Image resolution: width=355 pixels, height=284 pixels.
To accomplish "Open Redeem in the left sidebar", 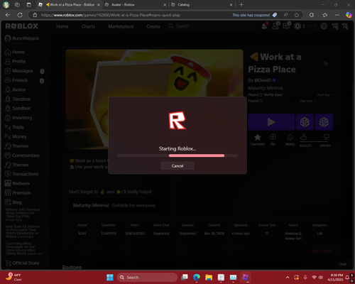I will [17, 183].
